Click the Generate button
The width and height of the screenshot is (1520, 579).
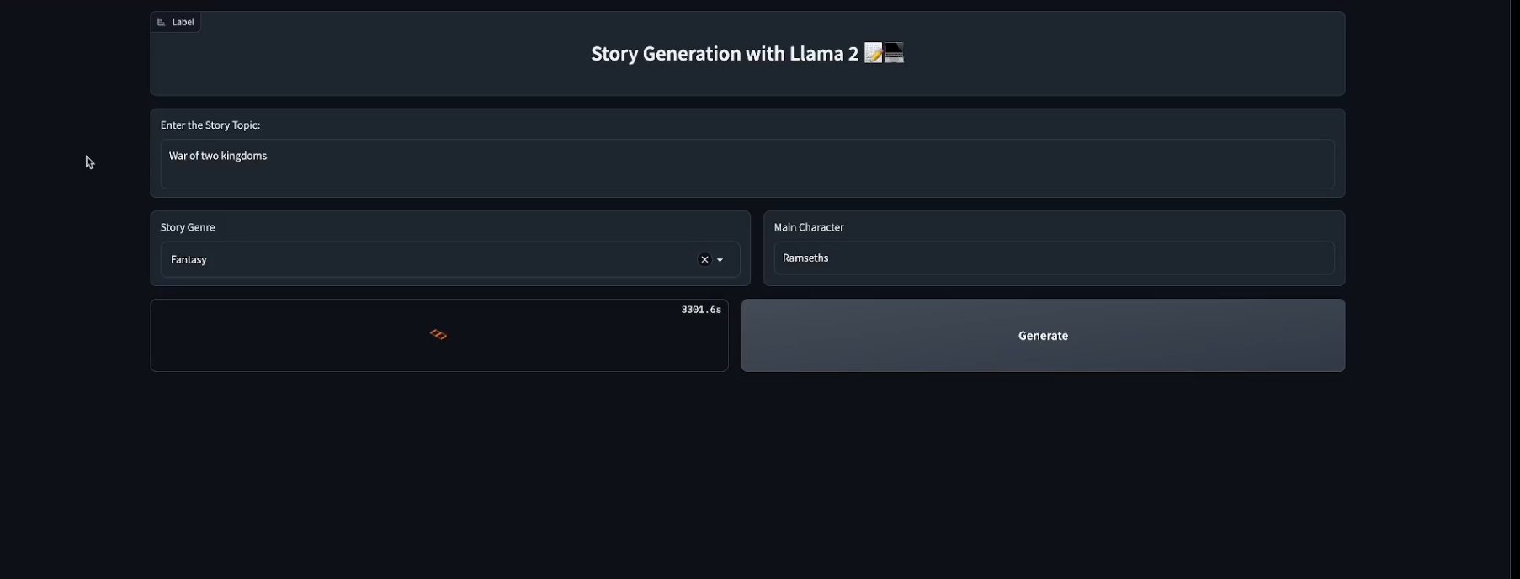click(x=1043, y=336)
